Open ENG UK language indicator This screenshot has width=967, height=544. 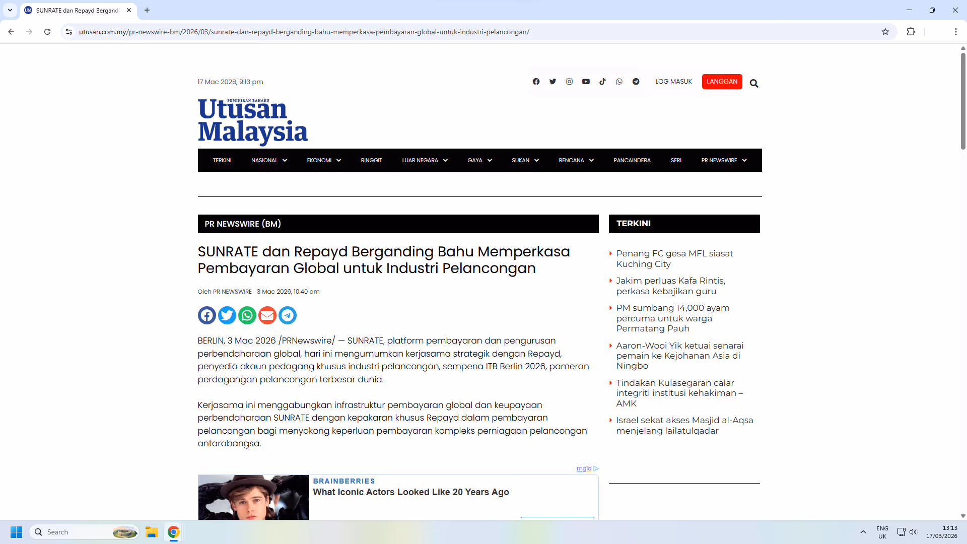coord(882,532)
